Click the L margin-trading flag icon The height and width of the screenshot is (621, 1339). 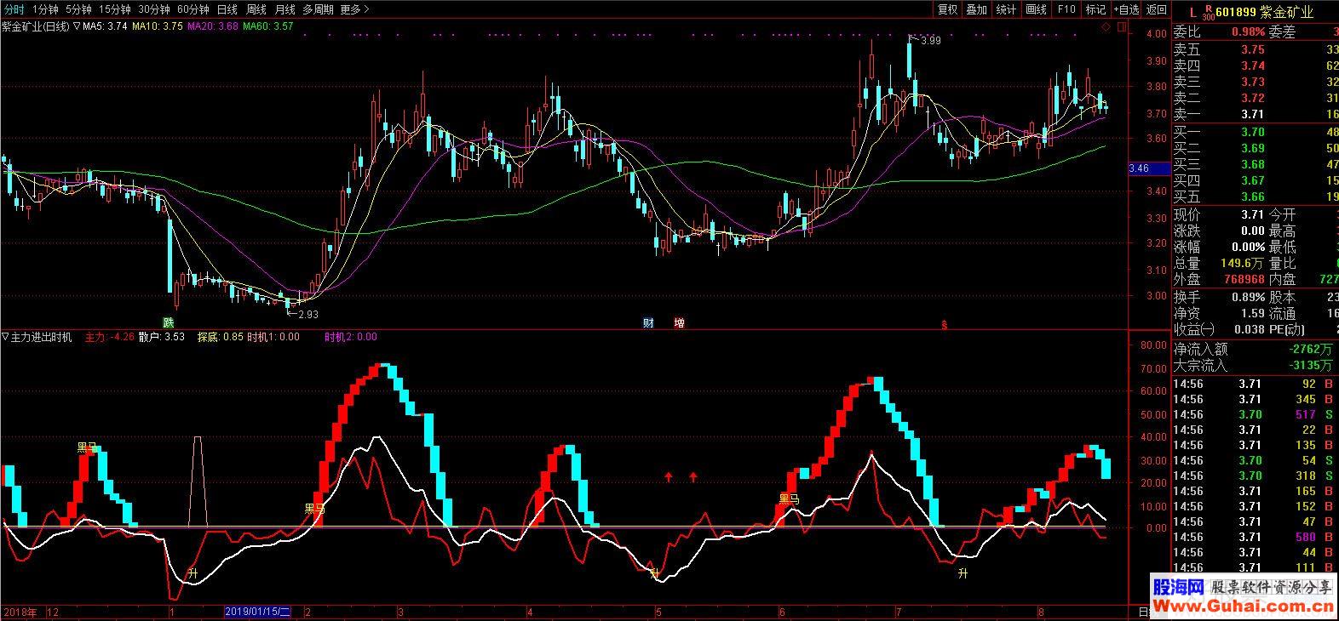pyautogui.click(x=1192, y=11)
